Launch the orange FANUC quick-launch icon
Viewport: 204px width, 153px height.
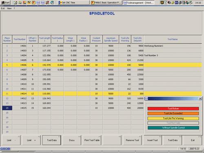pyautogui.click(x=33, y=2)
